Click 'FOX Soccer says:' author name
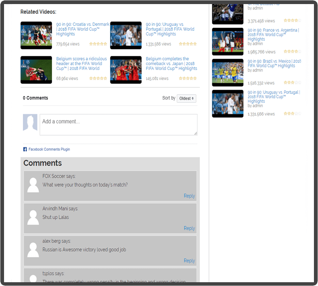 (59, 176)
